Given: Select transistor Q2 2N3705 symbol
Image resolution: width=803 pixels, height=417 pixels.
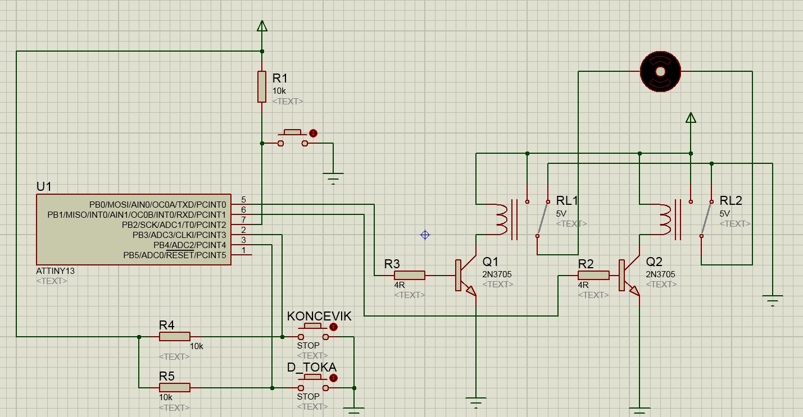Looking at the screenshot, I should (x=629, y=275).
